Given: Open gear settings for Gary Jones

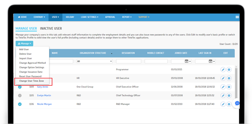Looking at the screenshot, I should (229, 87).
